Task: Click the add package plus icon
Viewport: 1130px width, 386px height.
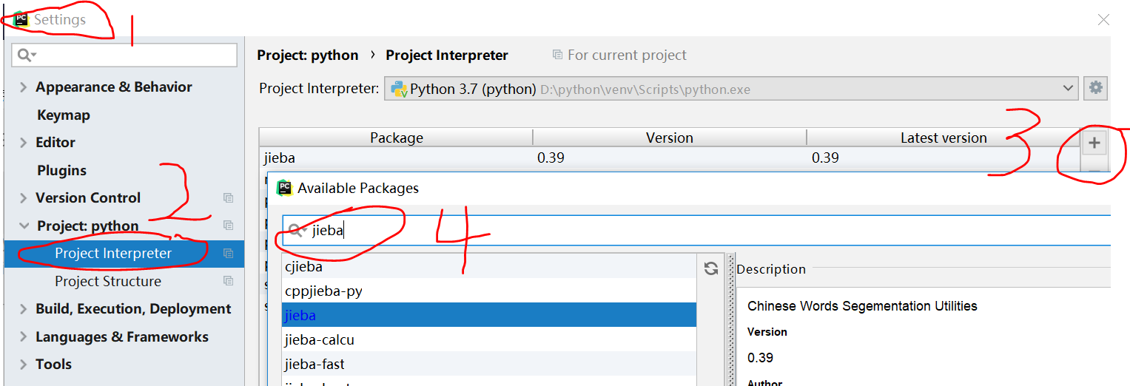Action: click(1094, 143)
